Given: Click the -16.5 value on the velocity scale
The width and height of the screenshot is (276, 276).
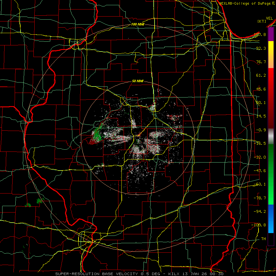Looking at the screenshot, I should click(x=260, y=144).
